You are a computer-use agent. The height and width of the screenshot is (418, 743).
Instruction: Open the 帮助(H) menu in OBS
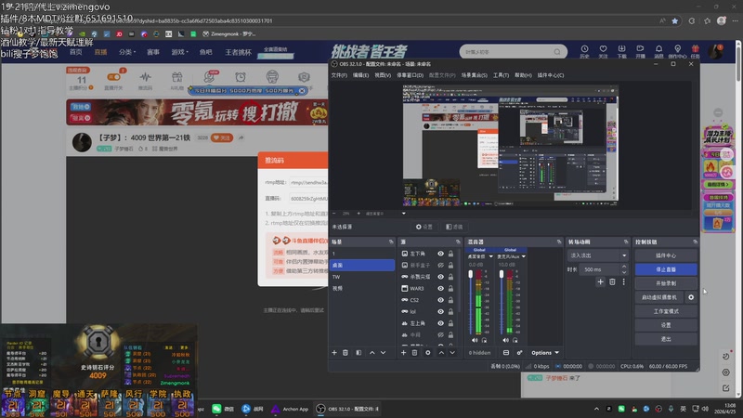(x=523, y=75)
